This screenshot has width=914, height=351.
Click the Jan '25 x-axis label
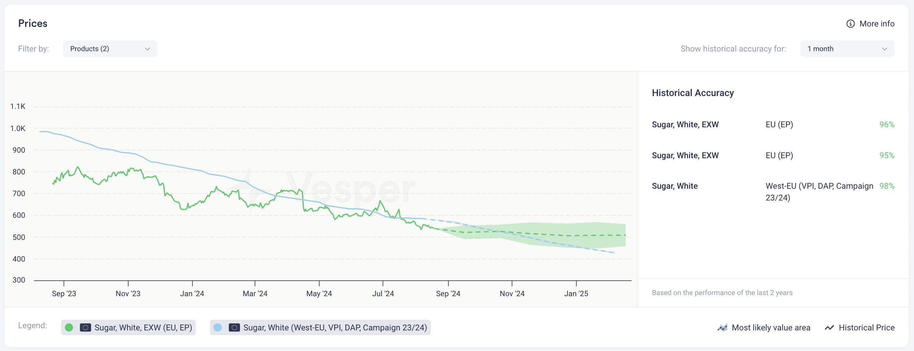coord(576,294)
